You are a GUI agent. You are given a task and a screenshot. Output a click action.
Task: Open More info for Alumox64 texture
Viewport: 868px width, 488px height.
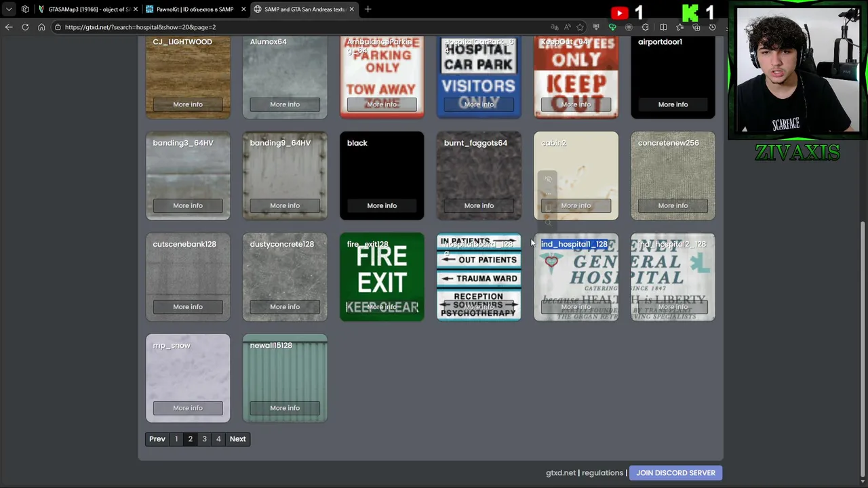[x=285, y=104]
